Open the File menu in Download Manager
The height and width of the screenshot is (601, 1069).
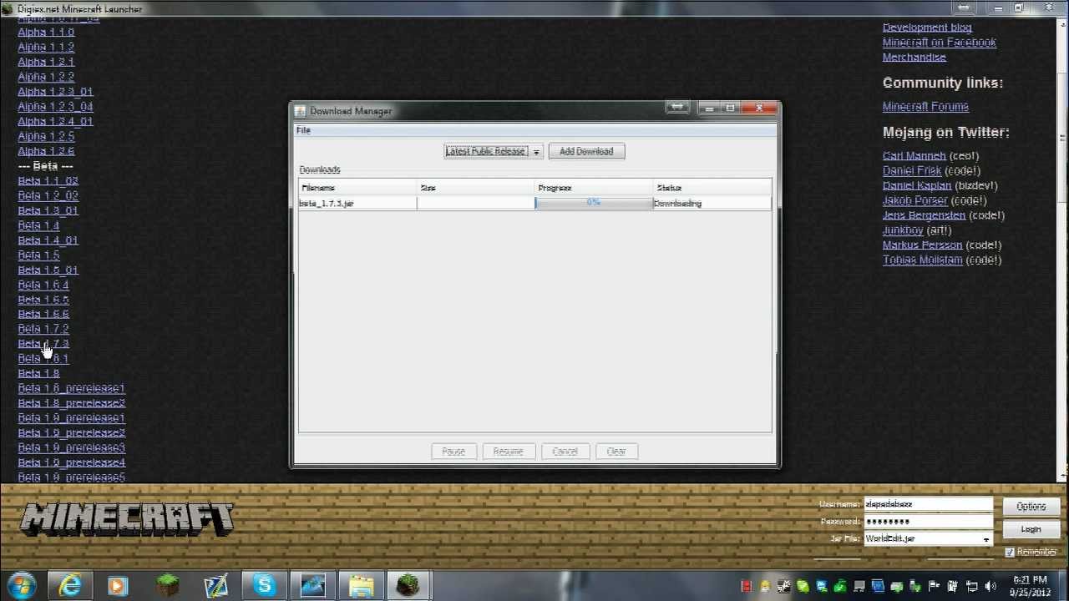303,130
